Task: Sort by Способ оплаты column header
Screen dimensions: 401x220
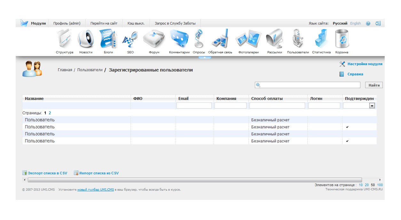Action: pyautogui.click(x=267, y=99)
